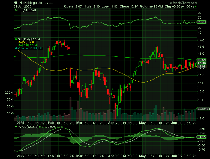Click the RSI 90 level label

[200, 13]
